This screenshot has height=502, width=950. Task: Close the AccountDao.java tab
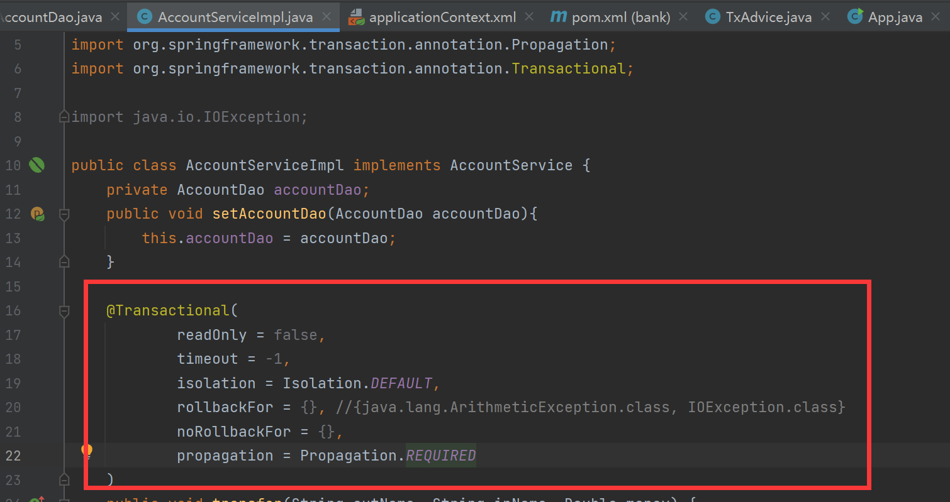pyautogui.click(x=115, y=17)
